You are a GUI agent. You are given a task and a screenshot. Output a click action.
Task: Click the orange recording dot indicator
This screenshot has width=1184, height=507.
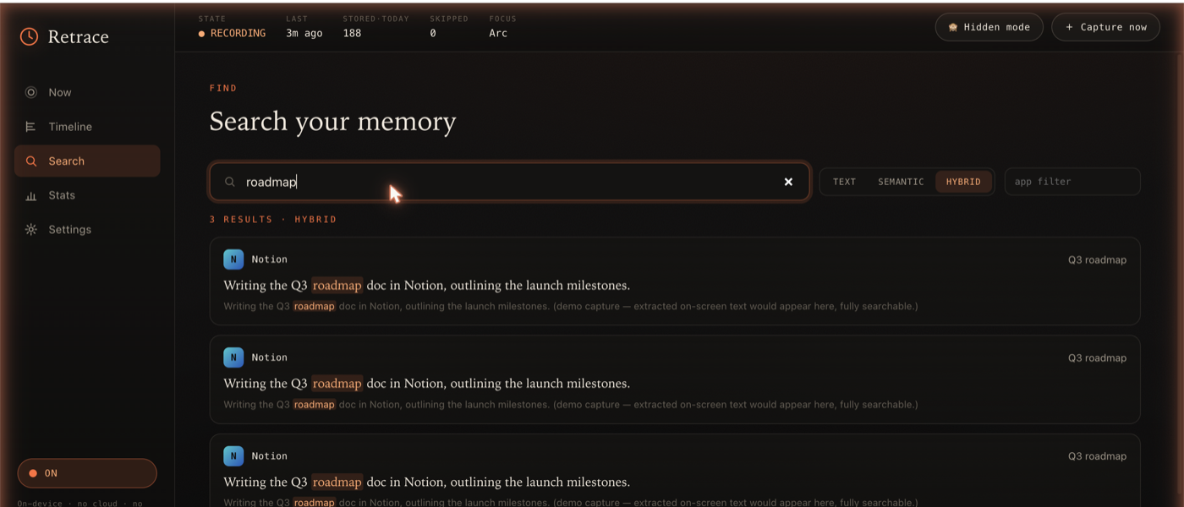pos(201,34)
